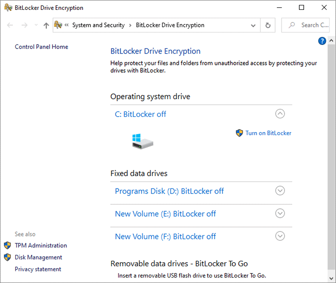Click the vertical scrollbar thumb
Screen dimensions: 336x283
point(331,157)
